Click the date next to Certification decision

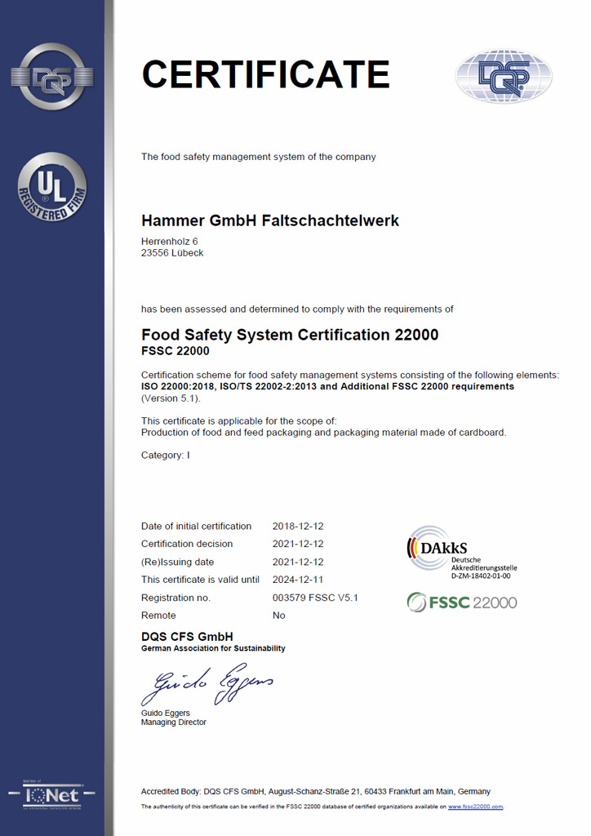click(x=298, y=544)
